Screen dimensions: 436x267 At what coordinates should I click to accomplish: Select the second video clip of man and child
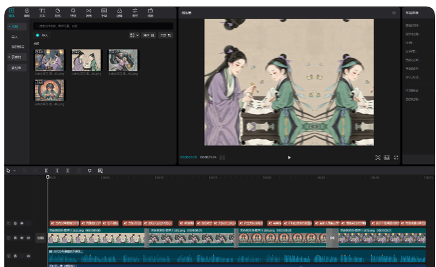pos(191,238)
